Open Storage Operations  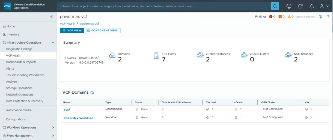tap(19, 88)
